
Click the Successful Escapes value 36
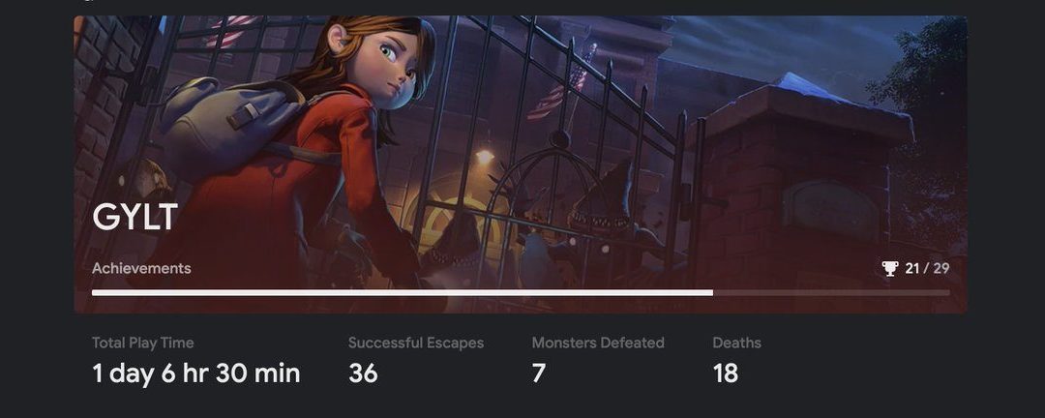coord(363,373)
